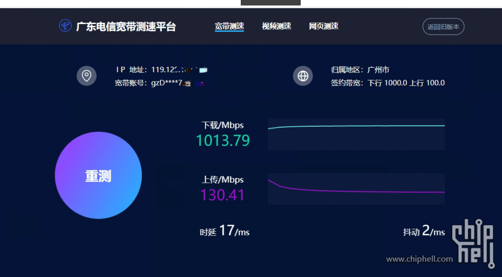
Task: Click the 宽带账号 gzD account line
Action: tap(159, 83)
